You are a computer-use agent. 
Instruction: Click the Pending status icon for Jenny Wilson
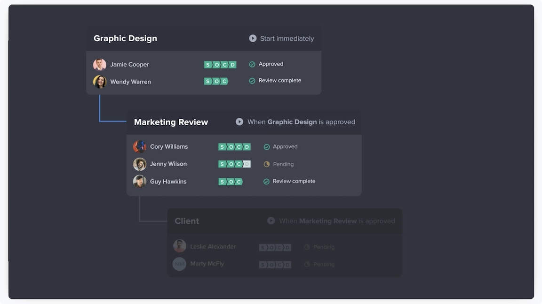click(267, 164)
